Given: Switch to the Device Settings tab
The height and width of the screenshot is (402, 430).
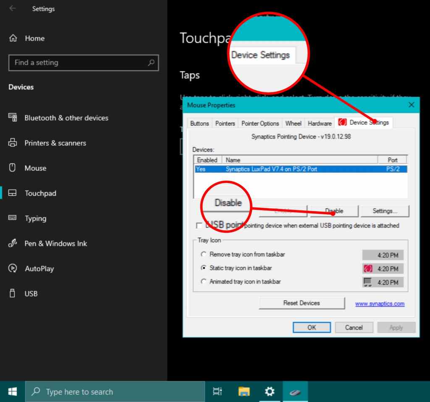Looking at the screenshot, I should coord(370,123).
